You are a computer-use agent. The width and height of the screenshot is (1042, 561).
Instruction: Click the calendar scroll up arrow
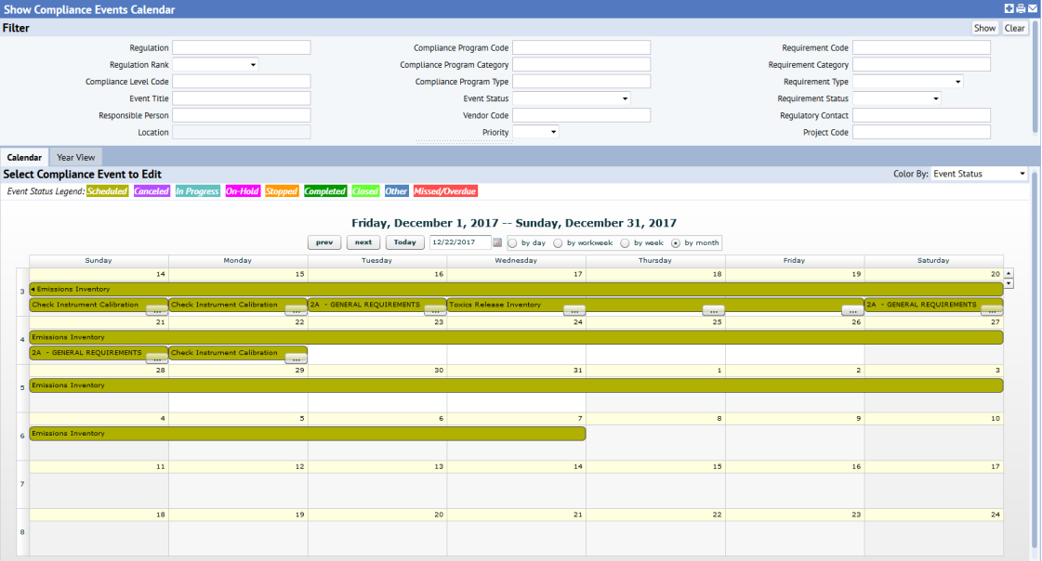coord(1009,273)
